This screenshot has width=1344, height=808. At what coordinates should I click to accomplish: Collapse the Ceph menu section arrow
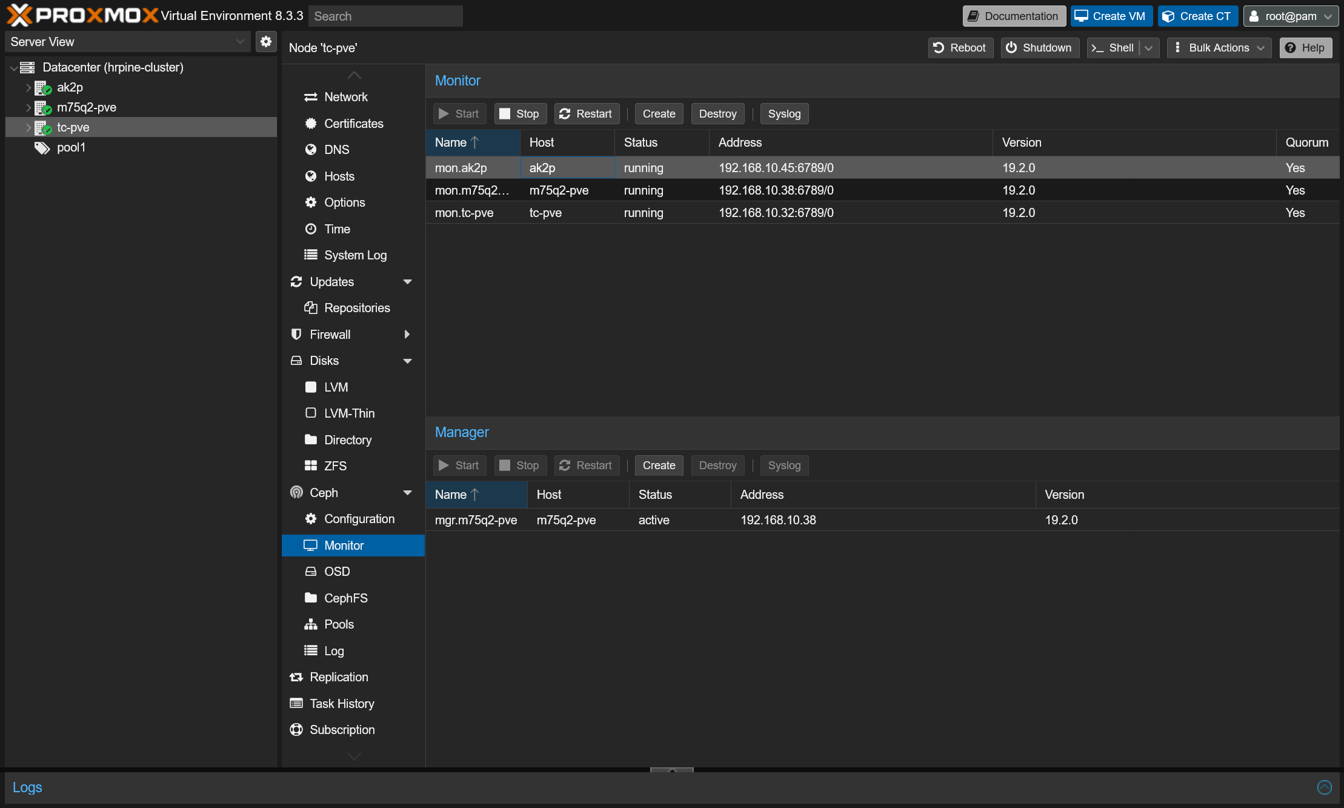[407, 493]
